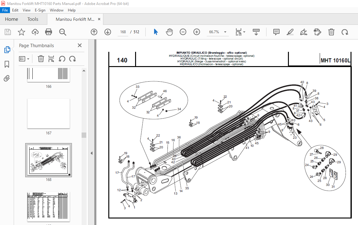Rotate the thumbnail page clockwise

73,59
